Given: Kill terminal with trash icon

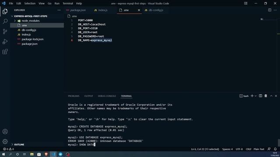Looking at the screenshot, I should coord(266,96).
